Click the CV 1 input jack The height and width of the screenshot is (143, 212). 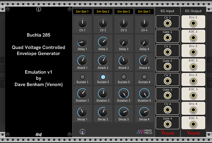coord(167,23)
